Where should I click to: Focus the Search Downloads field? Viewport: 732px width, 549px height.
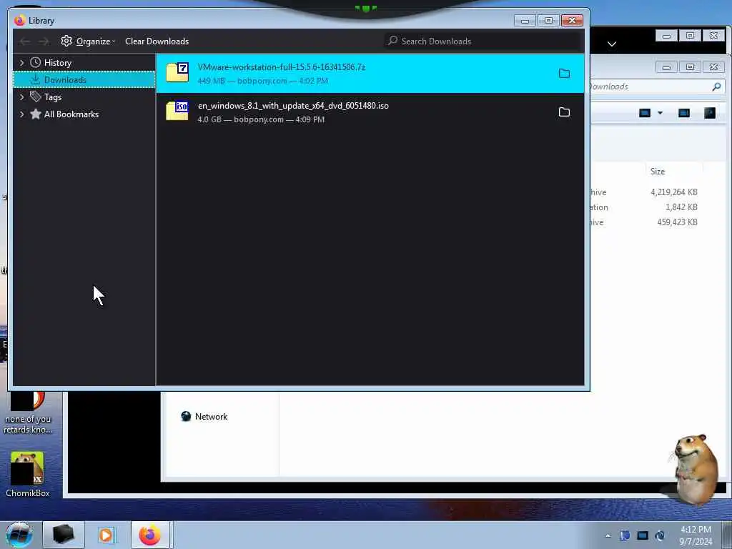483,41
